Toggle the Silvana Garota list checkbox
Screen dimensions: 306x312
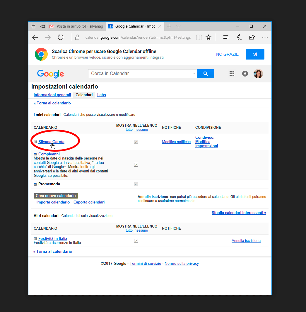click(136, 142)
